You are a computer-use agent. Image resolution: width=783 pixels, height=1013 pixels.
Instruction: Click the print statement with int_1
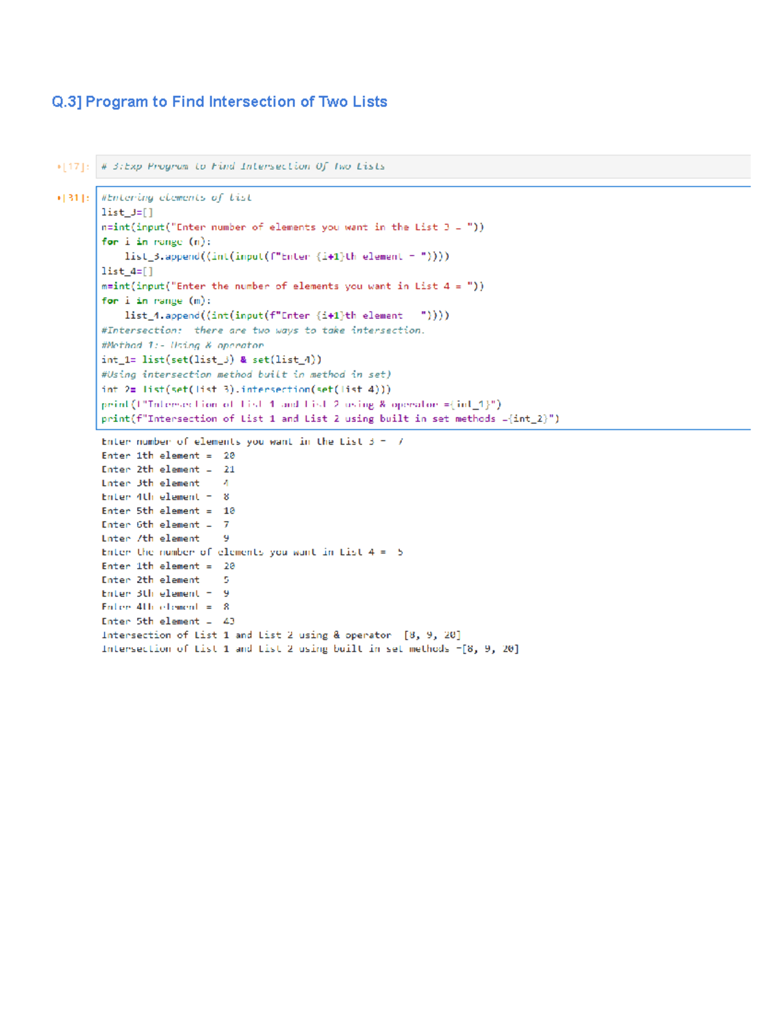(301, 404)
